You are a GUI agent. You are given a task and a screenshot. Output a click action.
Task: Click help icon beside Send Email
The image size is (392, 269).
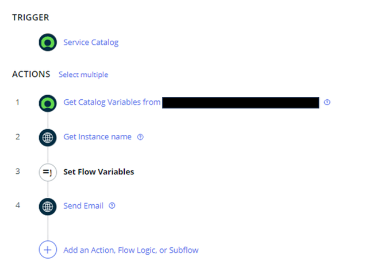(x=112, y=205)
